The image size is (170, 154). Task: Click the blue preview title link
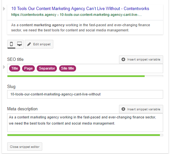pyautogui.click(x=80, y=9)
